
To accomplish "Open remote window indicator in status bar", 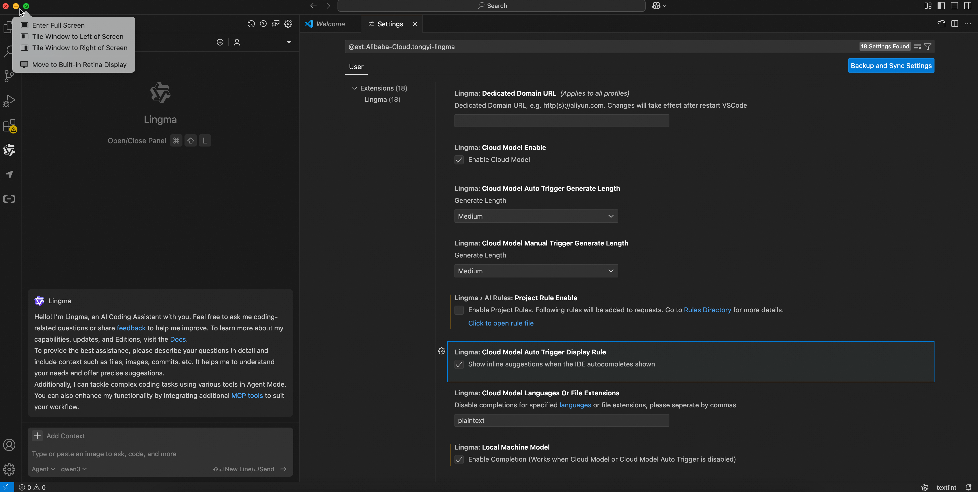I will [x=6, y=487].
